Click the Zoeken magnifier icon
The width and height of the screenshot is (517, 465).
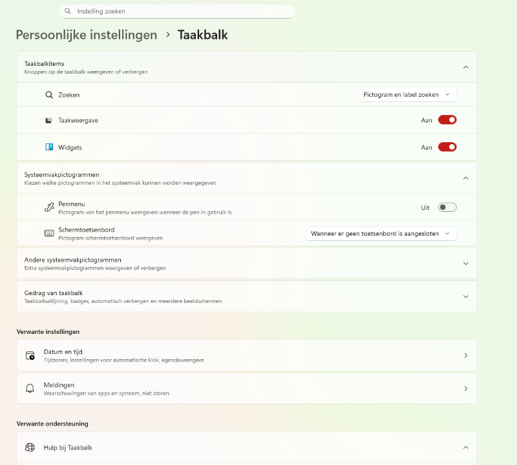49,95
